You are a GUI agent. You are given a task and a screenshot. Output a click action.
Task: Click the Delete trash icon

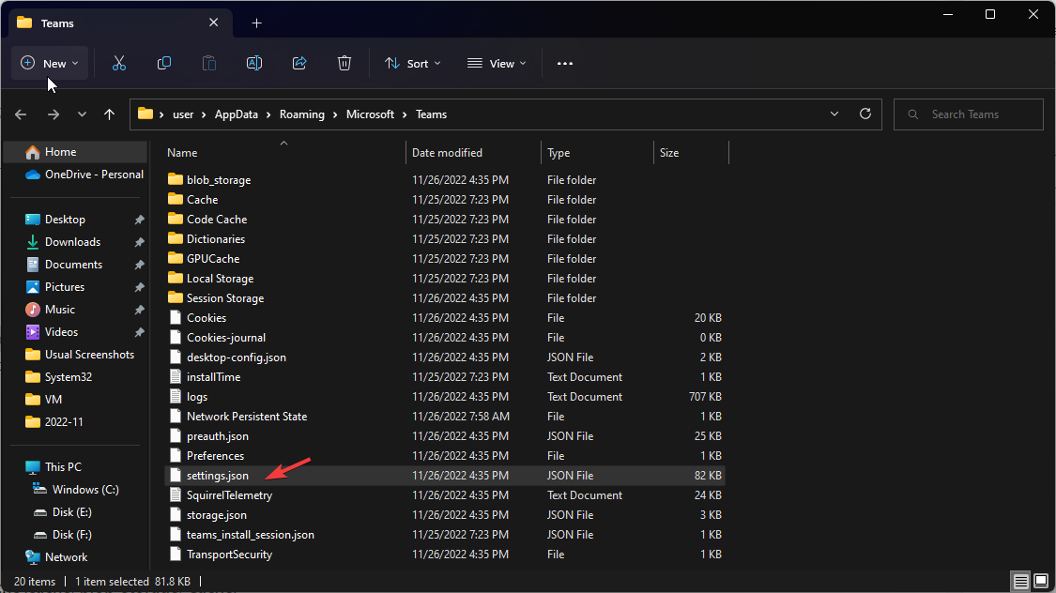coord(344,63)
